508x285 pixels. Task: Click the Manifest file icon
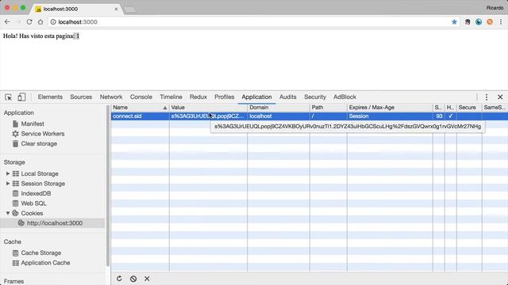click(x=15, y=123)
